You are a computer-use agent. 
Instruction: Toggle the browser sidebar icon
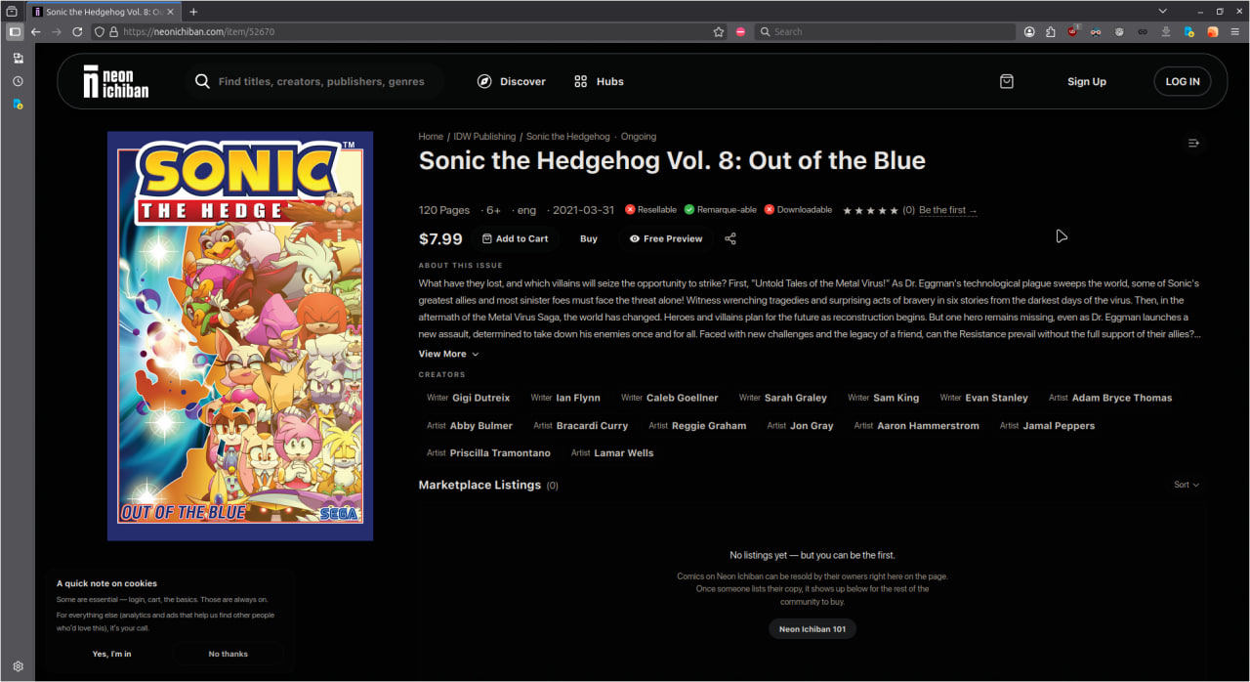pyautogui.click(x=15, y=31)
